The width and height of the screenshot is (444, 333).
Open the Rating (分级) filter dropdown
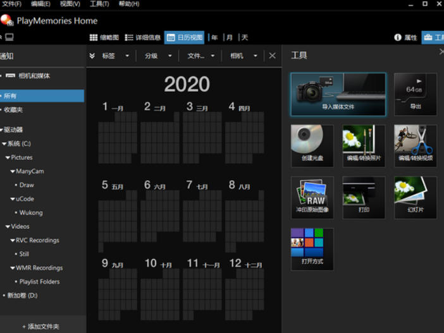157,56
